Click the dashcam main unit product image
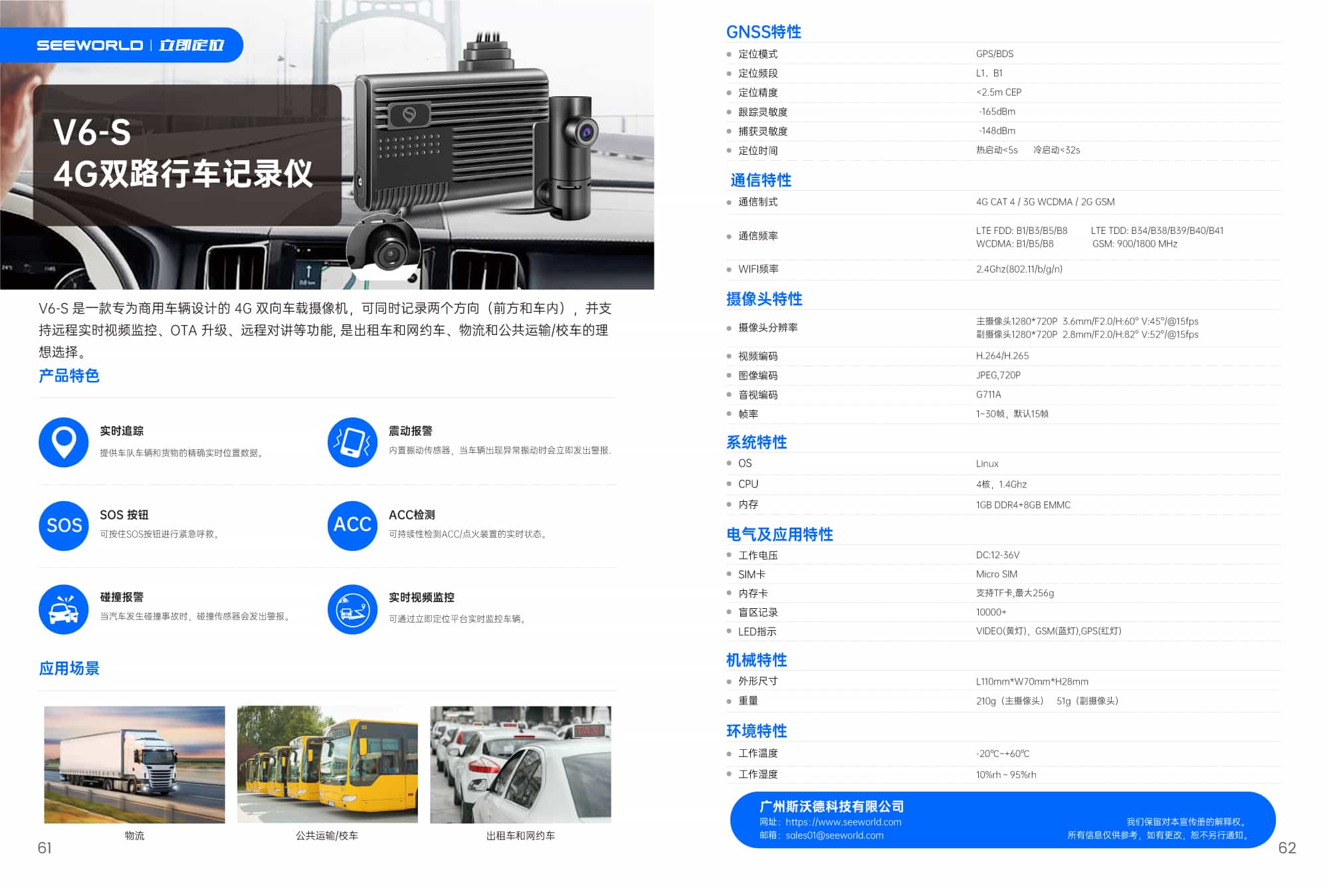 pos(452,140)
